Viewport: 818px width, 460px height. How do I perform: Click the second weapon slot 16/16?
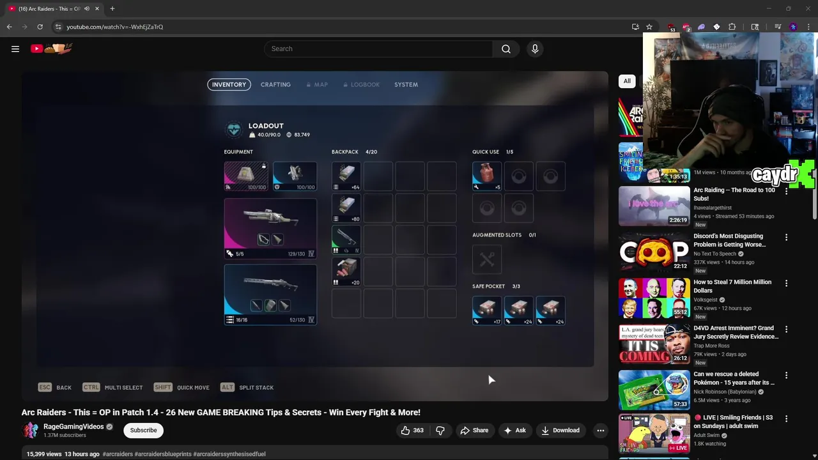pyautogui.click(x=270, y=295)
